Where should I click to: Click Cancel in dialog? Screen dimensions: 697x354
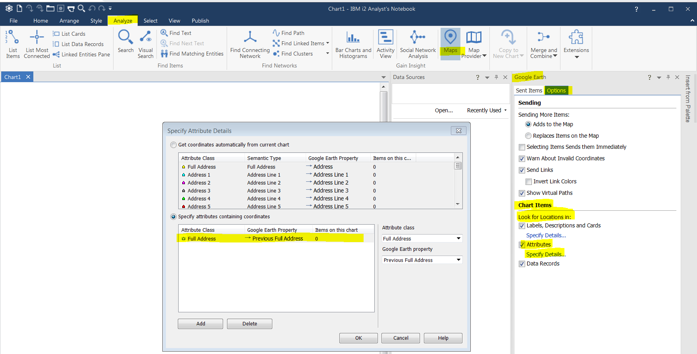coord(401,338)
